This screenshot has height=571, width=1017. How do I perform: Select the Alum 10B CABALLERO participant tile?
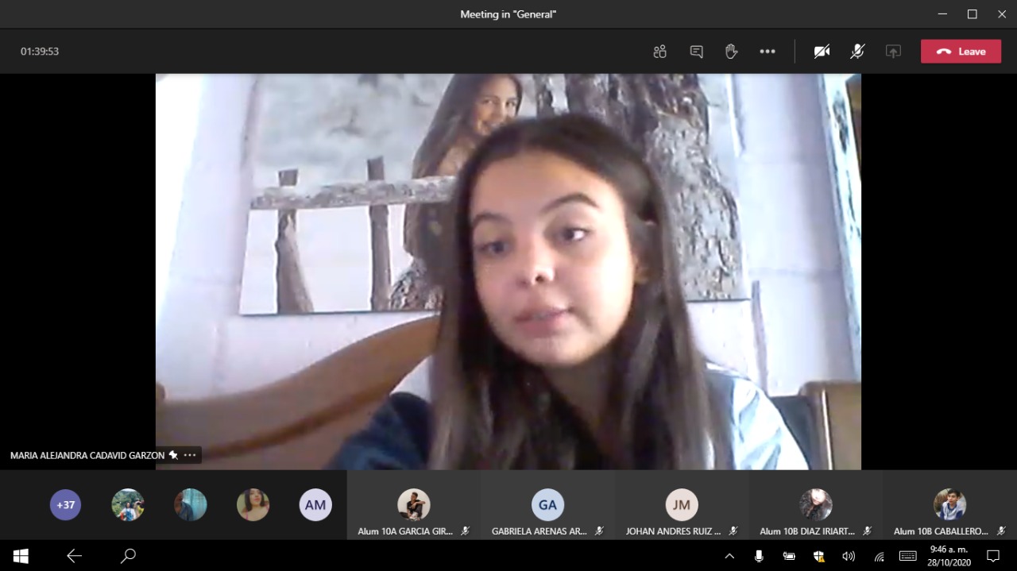click(x=949, y=506)
